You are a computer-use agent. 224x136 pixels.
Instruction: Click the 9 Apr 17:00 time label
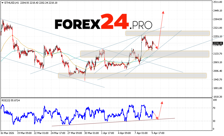158,133
